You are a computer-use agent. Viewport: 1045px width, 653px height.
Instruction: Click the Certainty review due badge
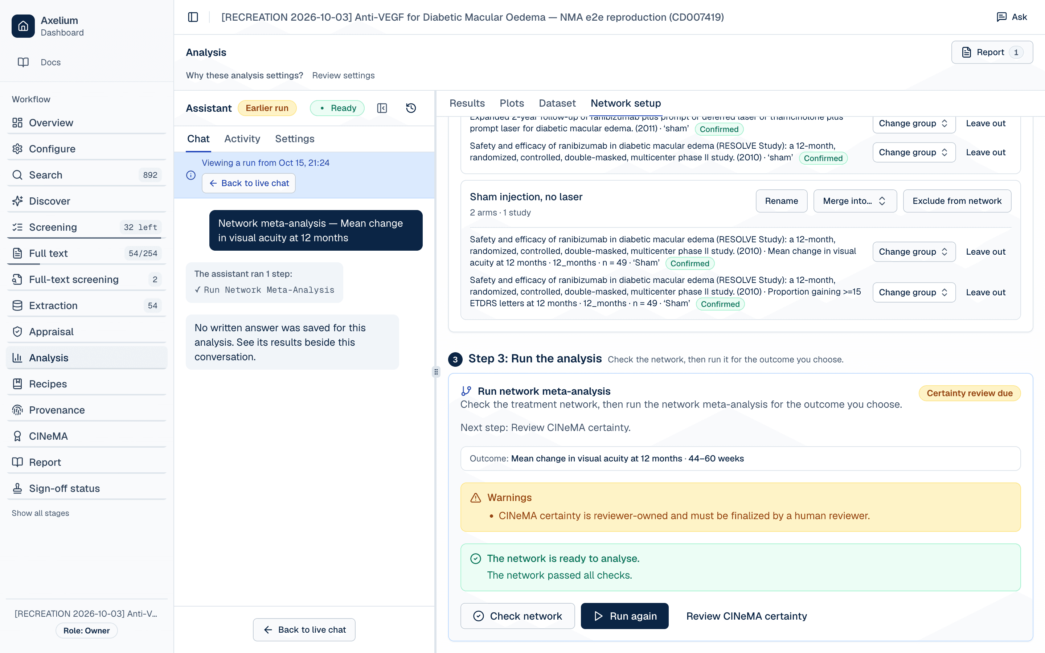tap(970, 393)
